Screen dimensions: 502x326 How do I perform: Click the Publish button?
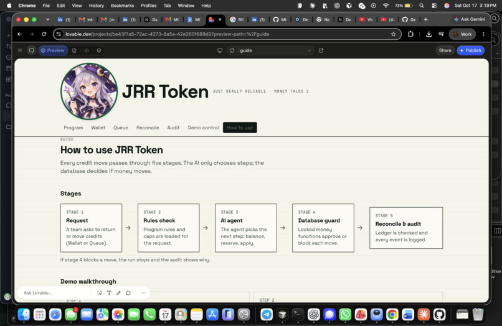(x=471, y=50)
